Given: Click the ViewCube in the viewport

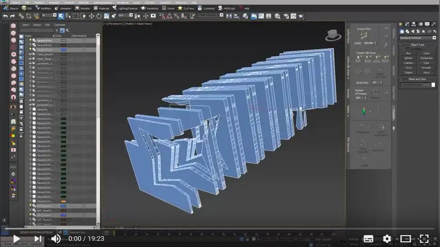Looking at the screenshot, I should click(333, 35).
